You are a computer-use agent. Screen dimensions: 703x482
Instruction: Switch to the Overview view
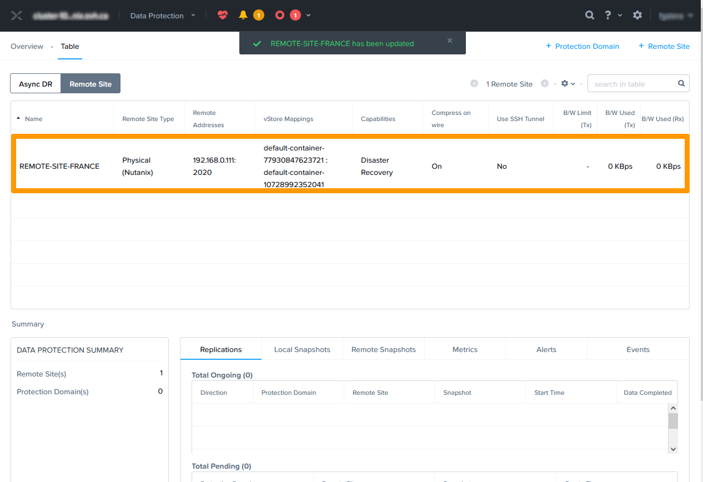click(27, 47)
